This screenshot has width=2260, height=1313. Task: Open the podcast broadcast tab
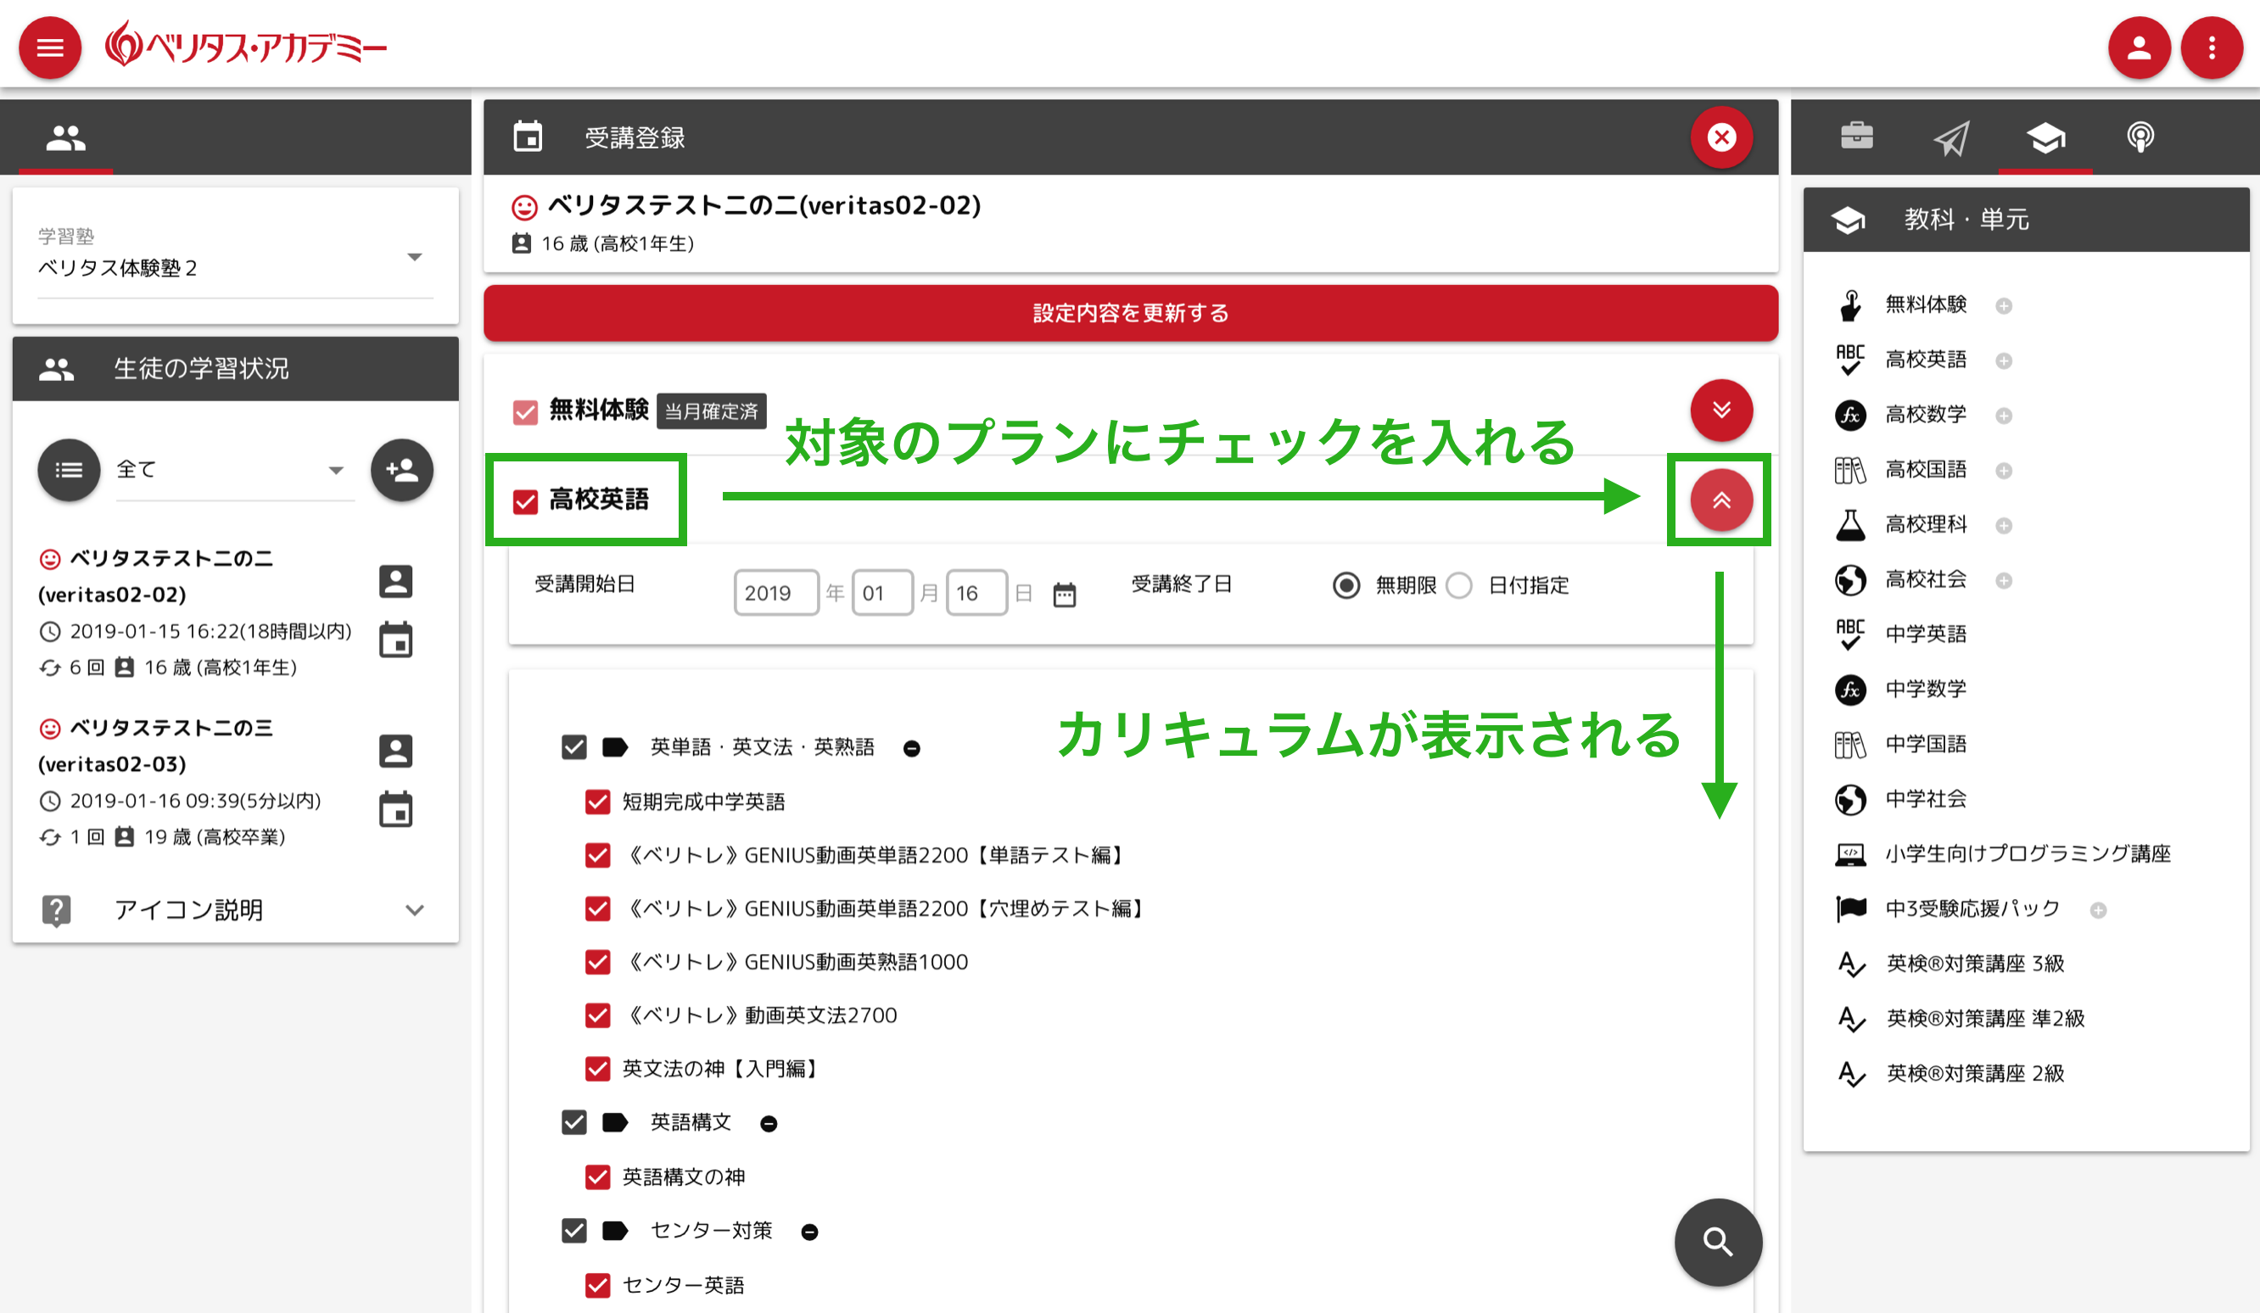point(2140,138)
